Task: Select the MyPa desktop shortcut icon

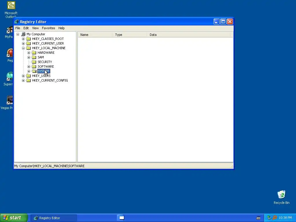Action: (9, 32)
